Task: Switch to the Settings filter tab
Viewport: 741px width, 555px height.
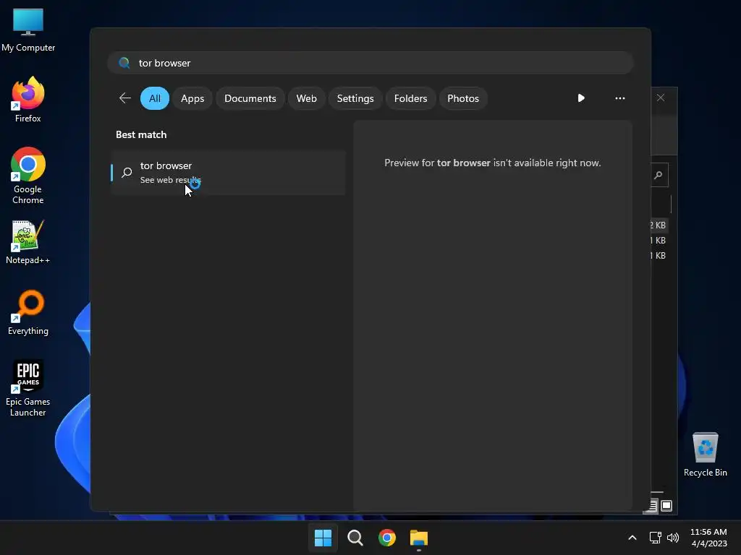Action: [x=355, y=98]
